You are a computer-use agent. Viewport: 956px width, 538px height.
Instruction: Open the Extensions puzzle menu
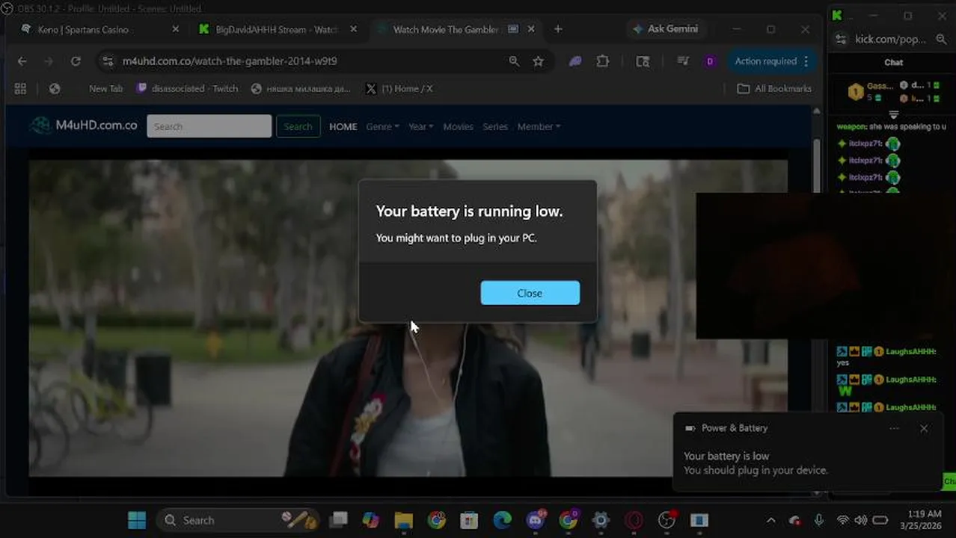603,61
